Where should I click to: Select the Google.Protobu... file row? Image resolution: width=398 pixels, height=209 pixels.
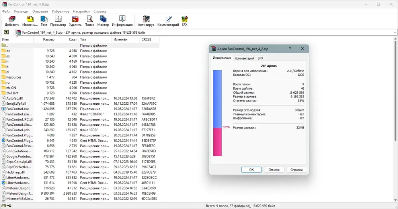click(80, 156)
